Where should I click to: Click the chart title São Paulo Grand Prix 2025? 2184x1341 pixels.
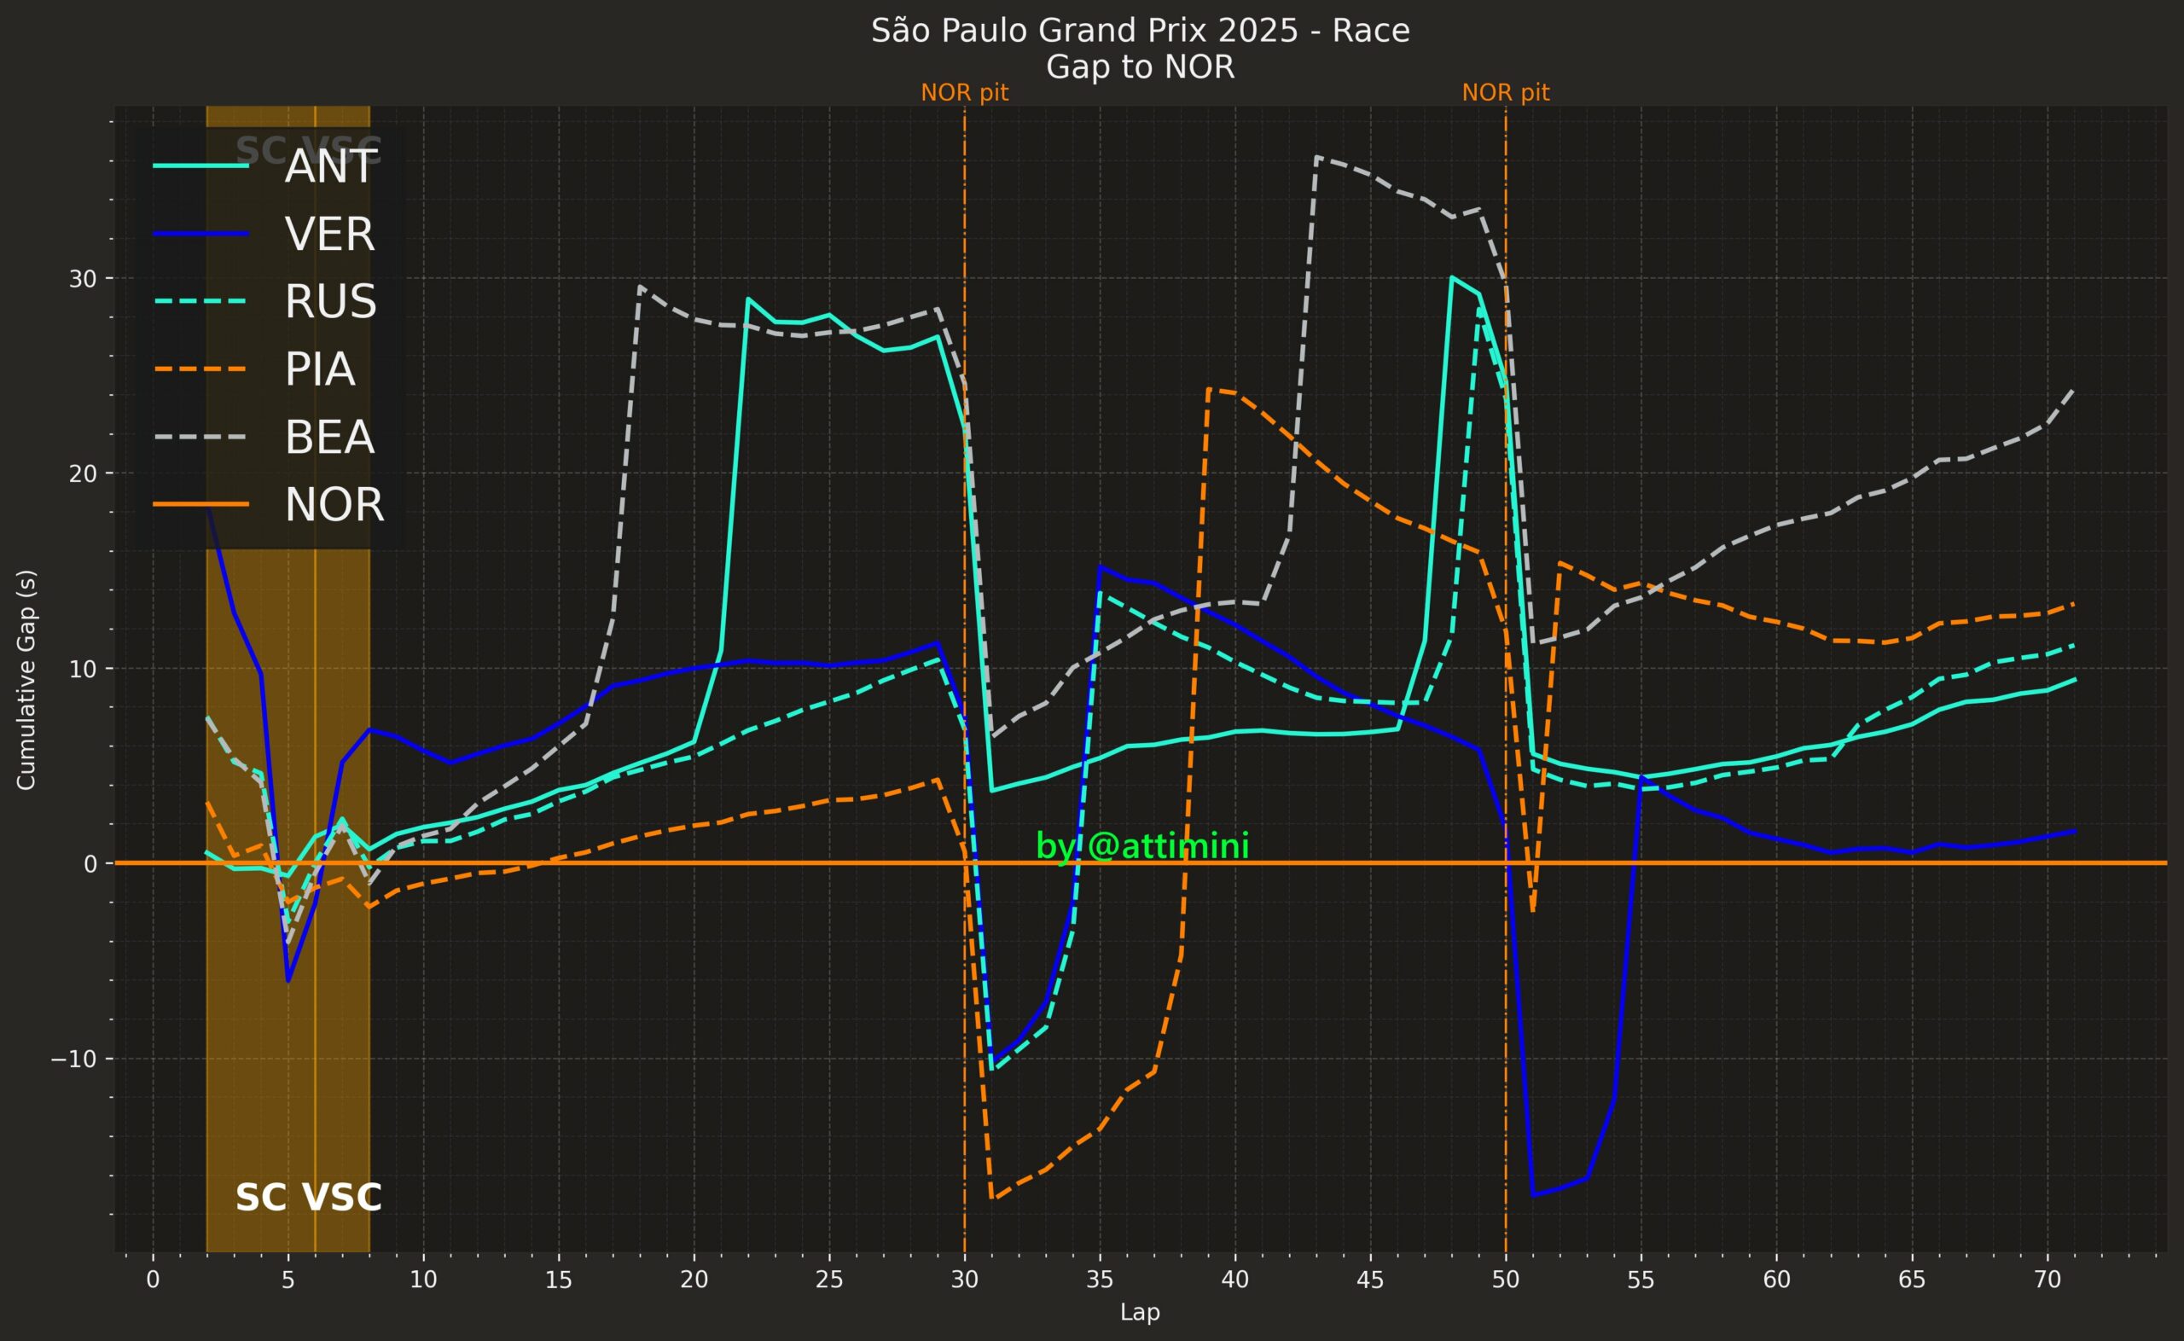(x=1141, y=30)
